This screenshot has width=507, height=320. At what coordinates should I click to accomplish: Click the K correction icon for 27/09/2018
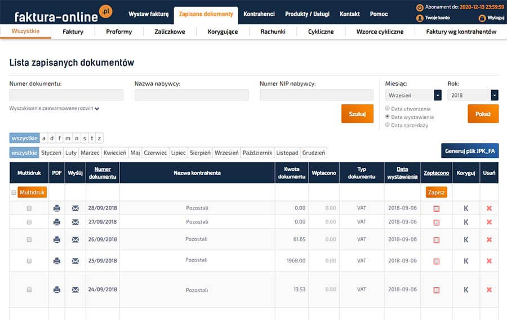click(x=466, y=222)
